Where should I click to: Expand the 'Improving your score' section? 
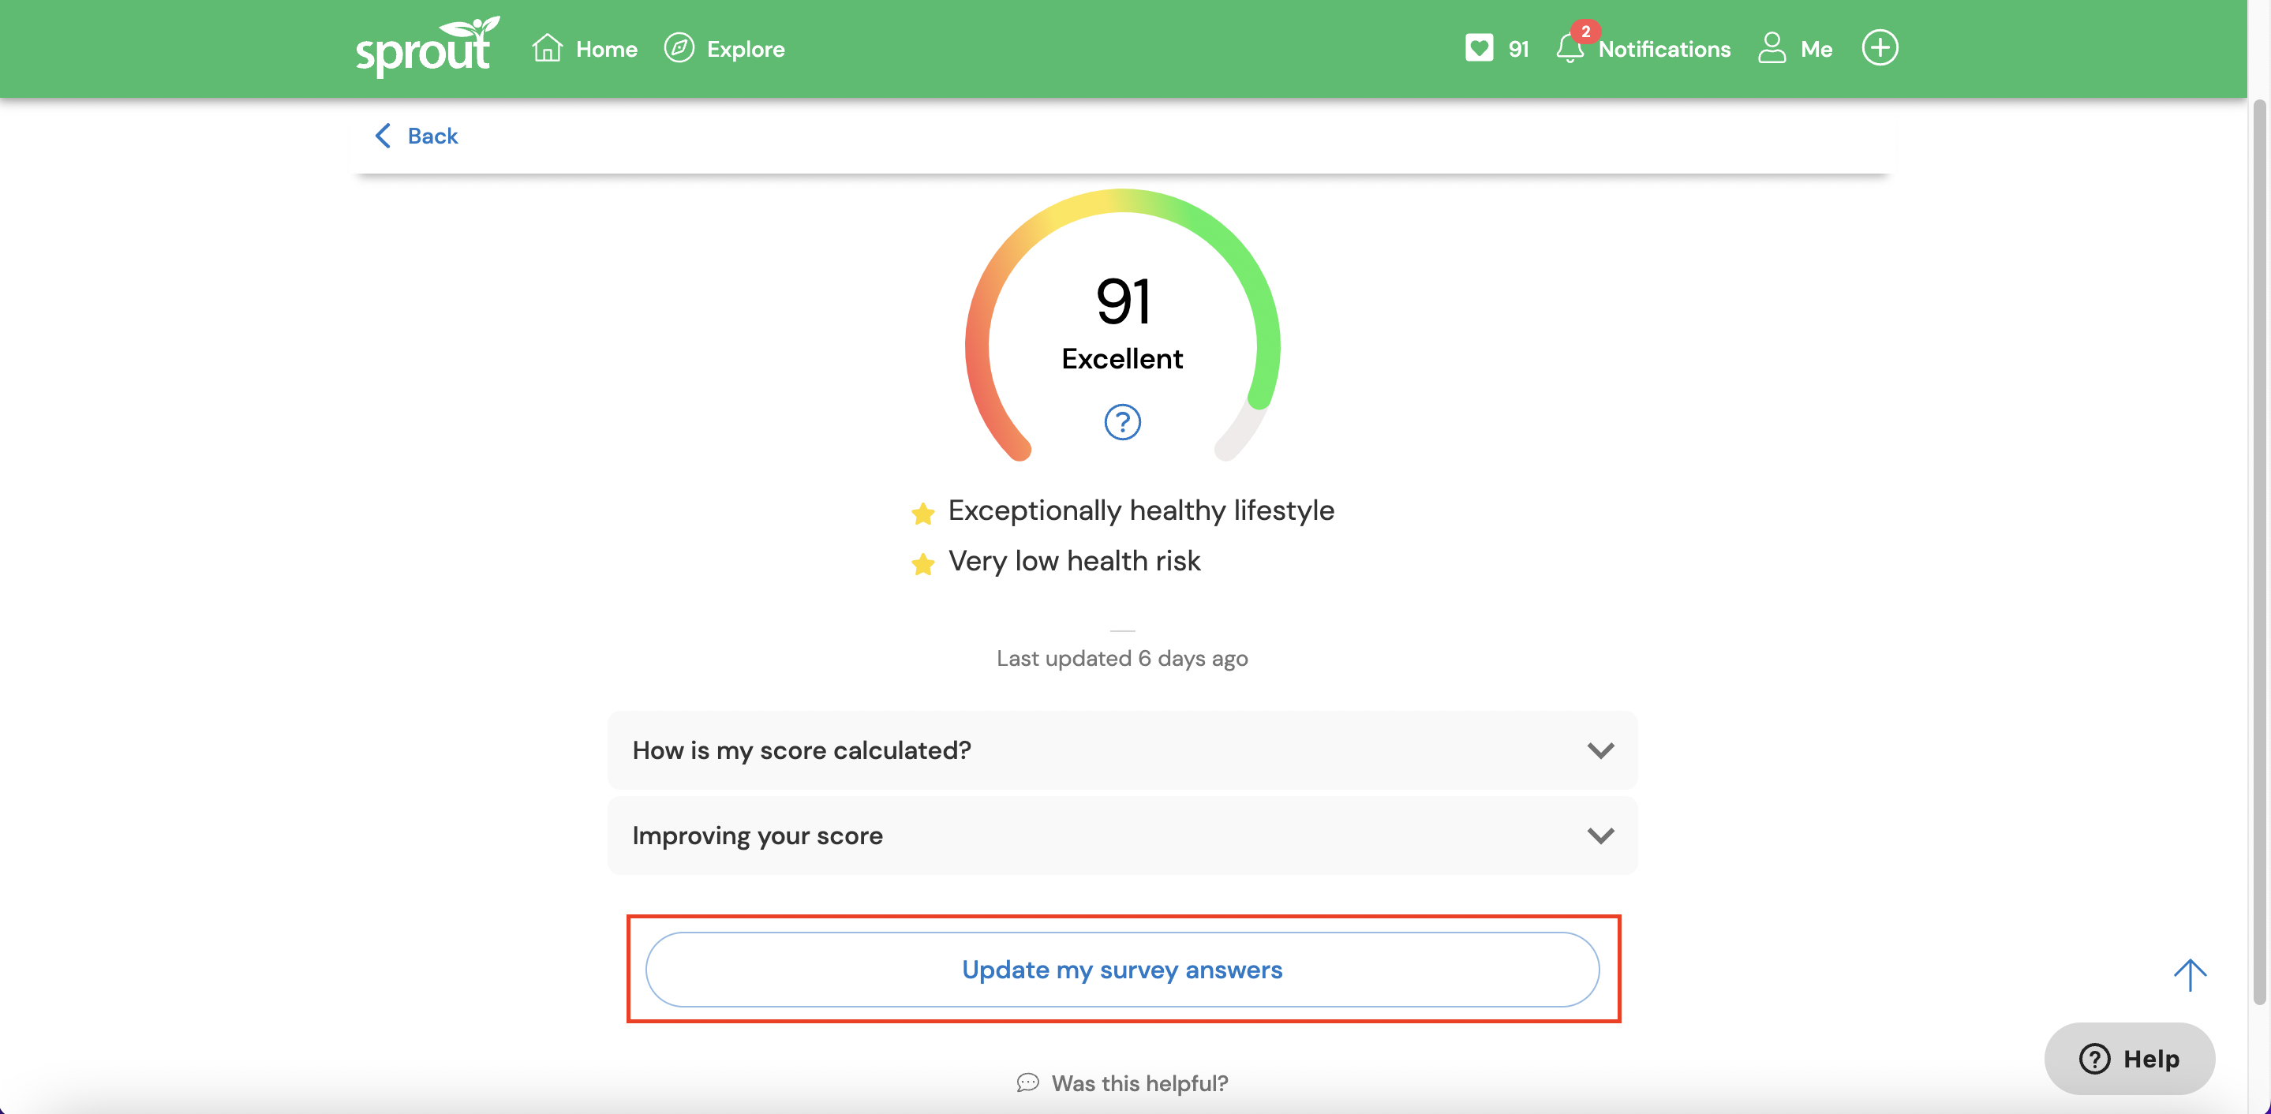coord(1122,835)
